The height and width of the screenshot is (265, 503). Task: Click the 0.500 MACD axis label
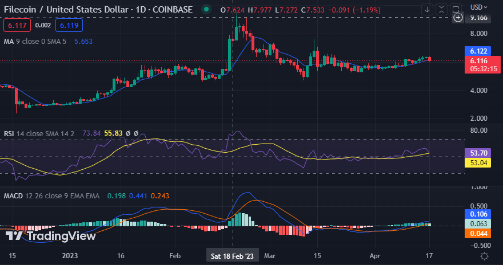pos(478,206)
